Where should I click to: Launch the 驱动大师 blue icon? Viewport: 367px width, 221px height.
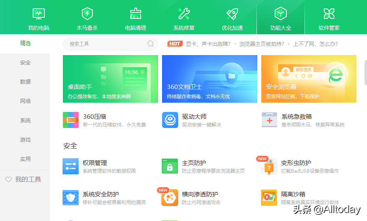[x=170, y=120]
